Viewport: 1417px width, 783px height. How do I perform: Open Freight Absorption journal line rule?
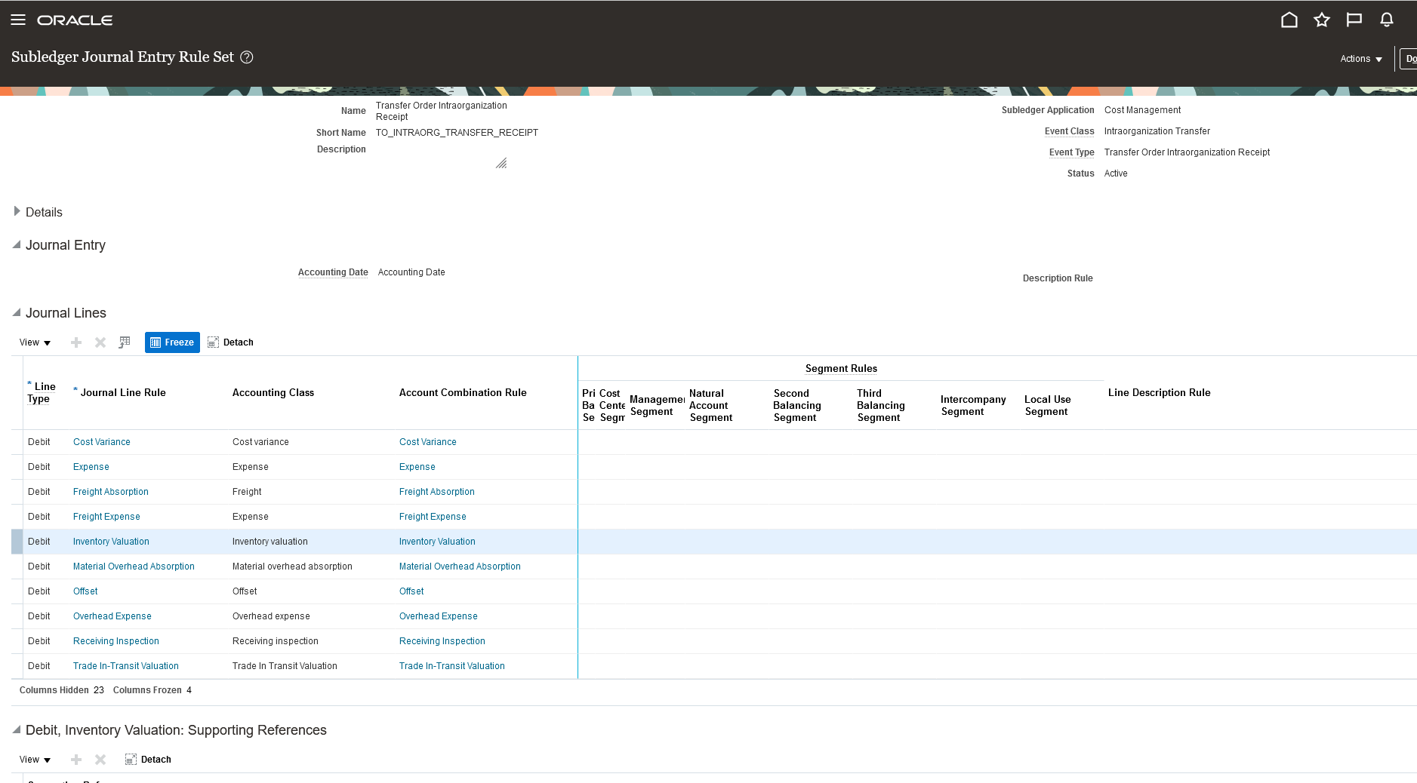(111, 492)
